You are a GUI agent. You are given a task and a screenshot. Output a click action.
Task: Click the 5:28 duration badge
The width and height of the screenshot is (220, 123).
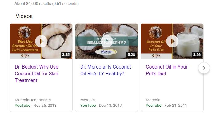tap(131, 55)
